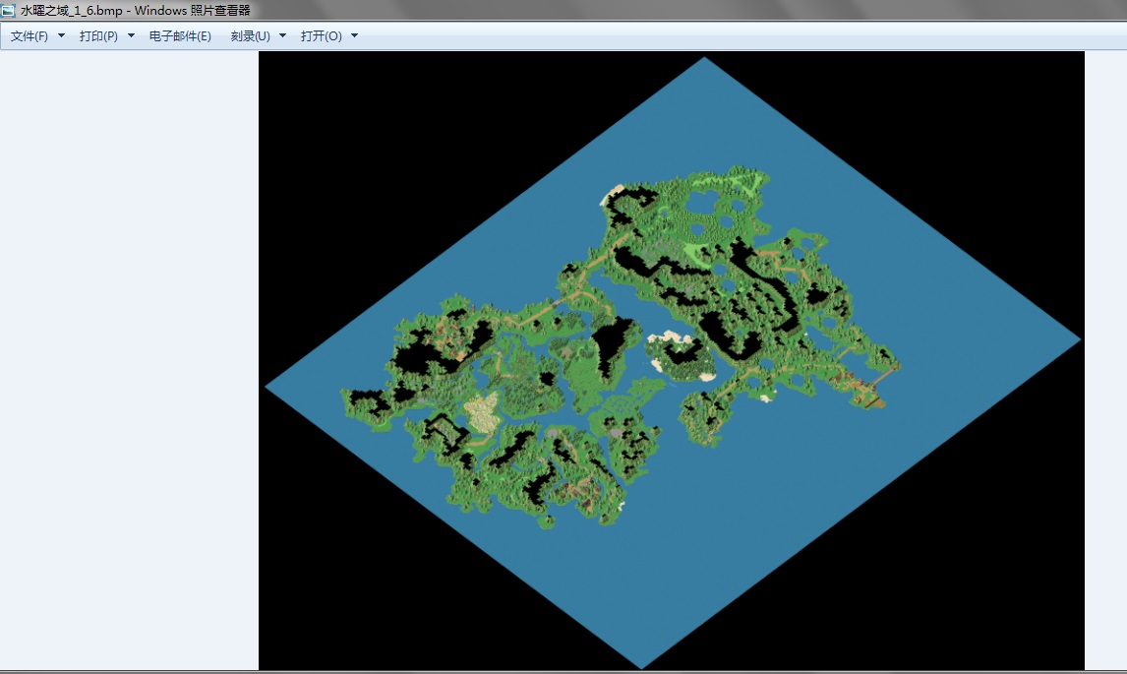Viewport: 1127px width, 674px height.
Task: Open the 文件(F) menu
Action: coord(30,36)
